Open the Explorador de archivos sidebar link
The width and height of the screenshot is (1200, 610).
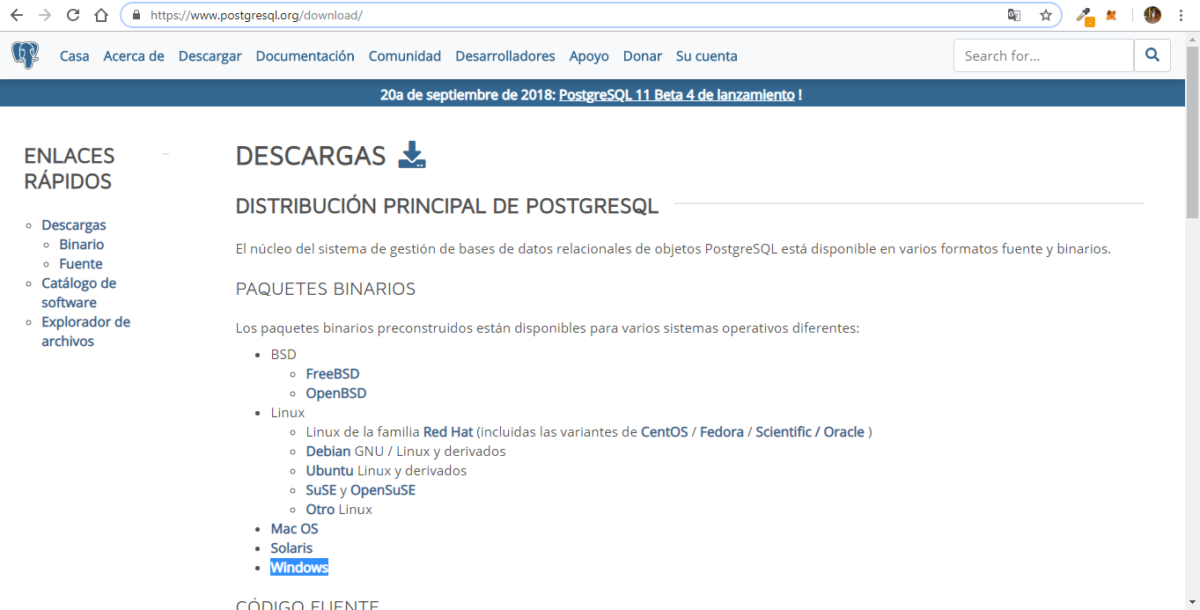85,332
